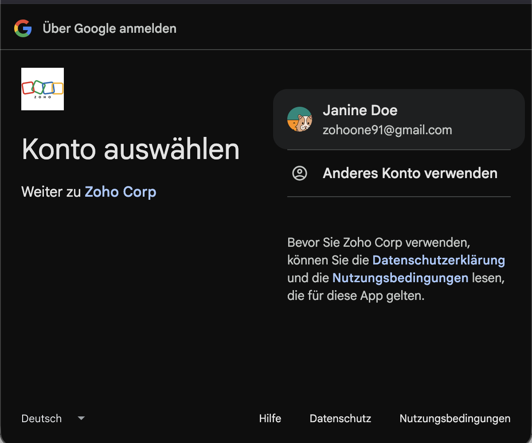Click the zohoone91@gmail.com email text

387,130
